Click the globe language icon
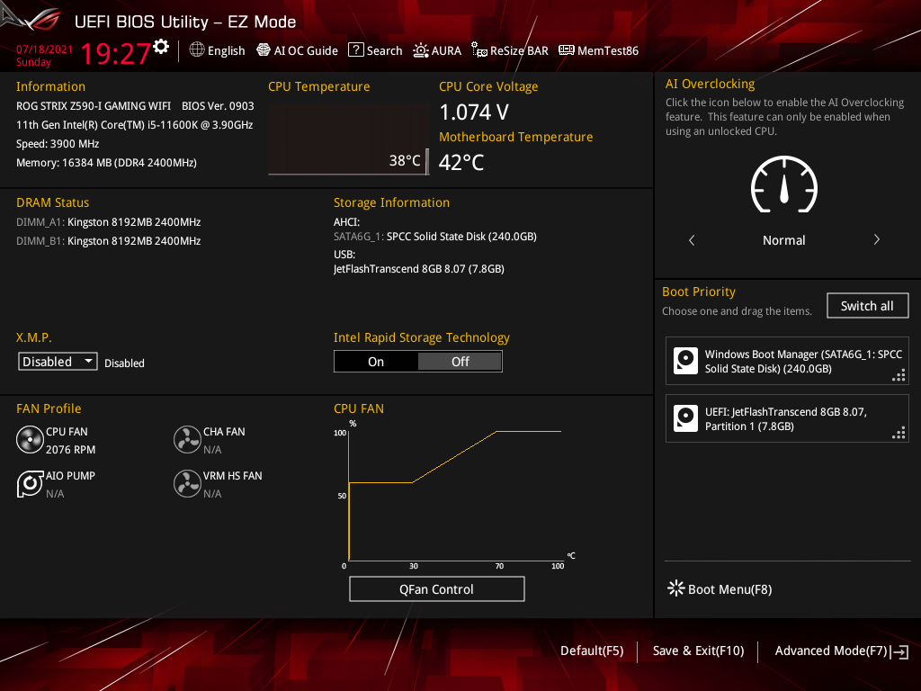The width and height of the screenshot is (921, 691). coord(197,50)
